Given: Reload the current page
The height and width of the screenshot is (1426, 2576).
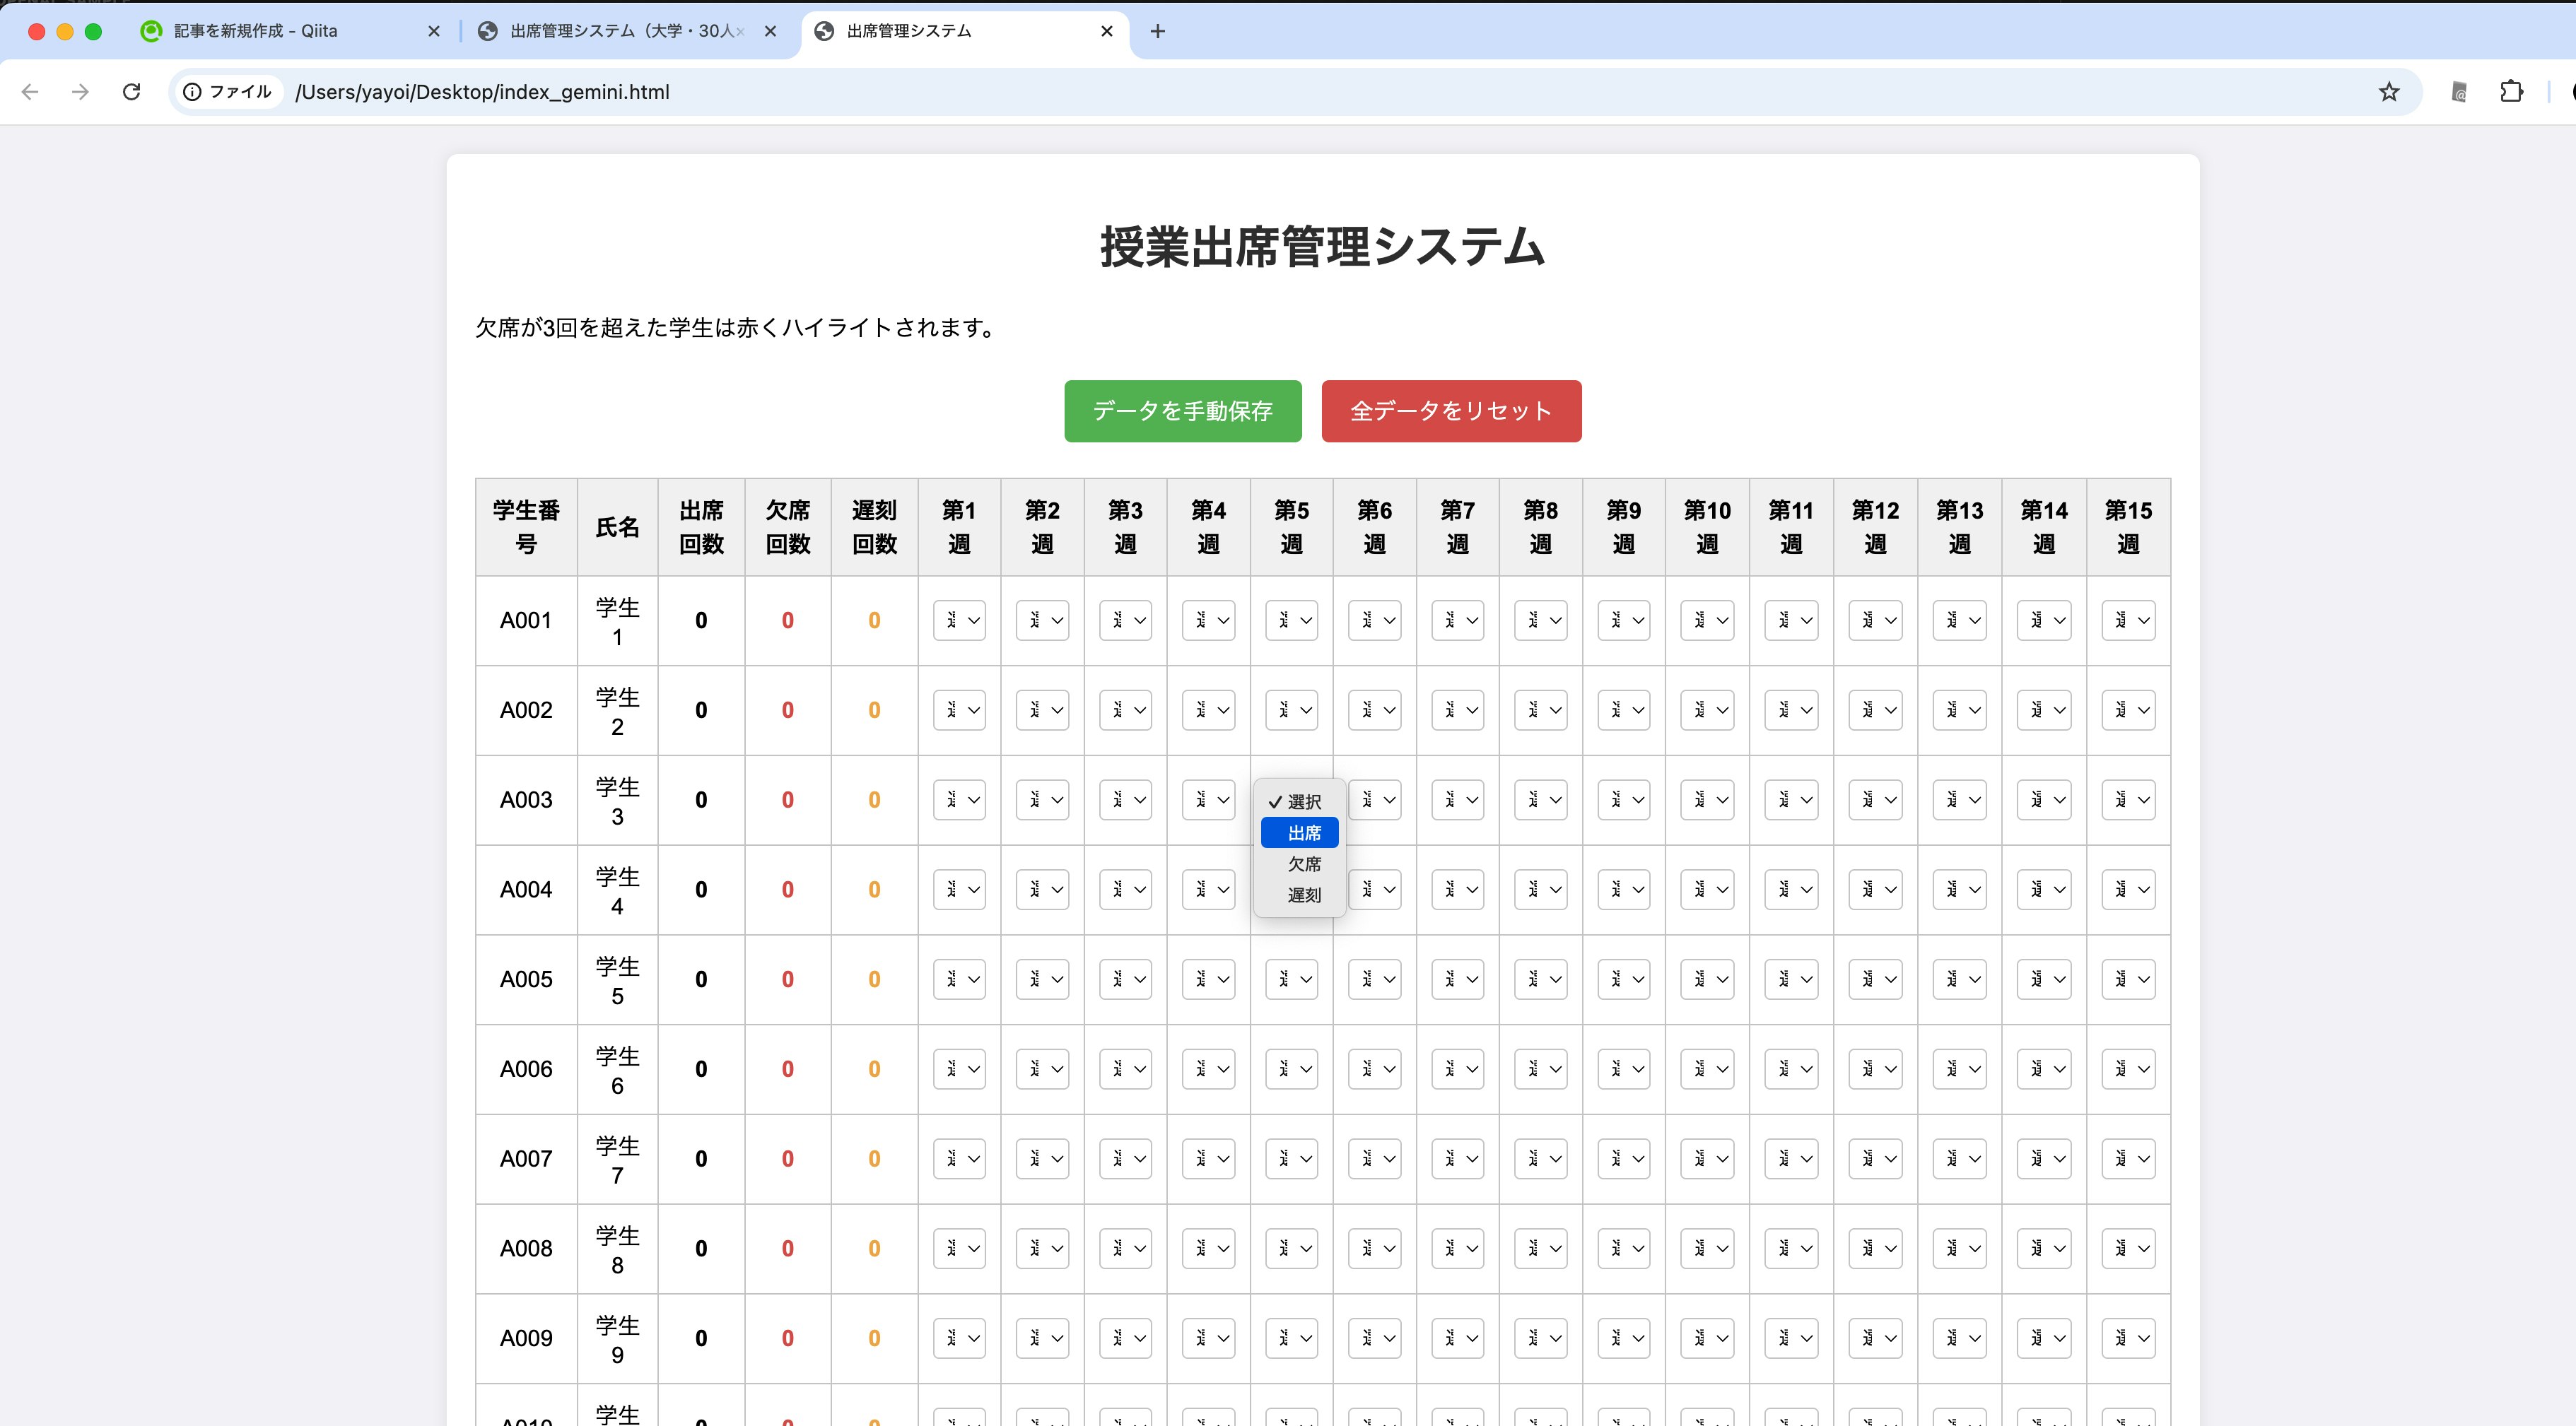Looking at the screenshot, I should [x=132, y=92].
